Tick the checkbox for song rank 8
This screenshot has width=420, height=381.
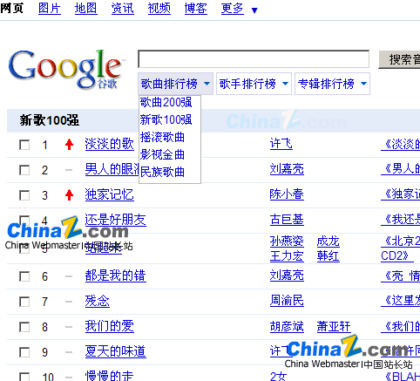(x=24, y=327)
